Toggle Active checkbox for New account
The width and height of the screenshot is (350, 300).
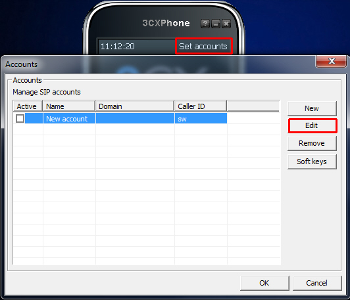point(20,118)
